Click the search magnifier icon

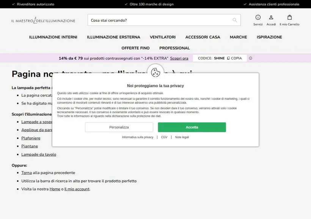(x=235, y=20)
